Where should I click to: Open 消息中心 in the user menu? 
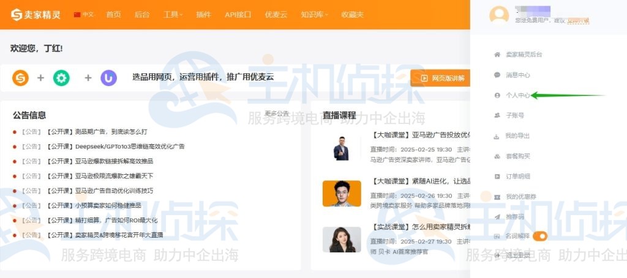pyautogui.click(x=518, y=75)
